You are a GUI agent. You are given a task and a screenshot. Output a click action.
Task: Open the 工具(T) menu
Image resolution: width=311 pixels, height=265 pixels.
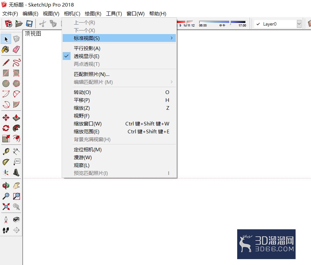click(x=114, y=14)
